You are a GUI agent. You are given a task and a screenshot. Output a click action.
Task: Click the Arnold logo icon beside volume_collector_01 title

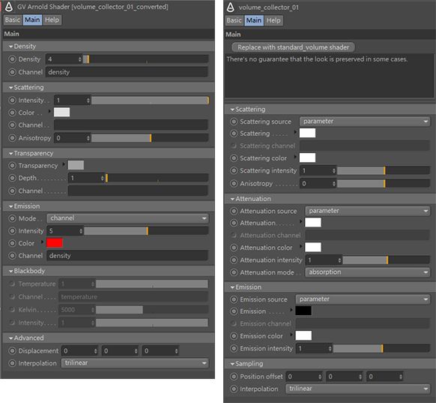(230, 8)
